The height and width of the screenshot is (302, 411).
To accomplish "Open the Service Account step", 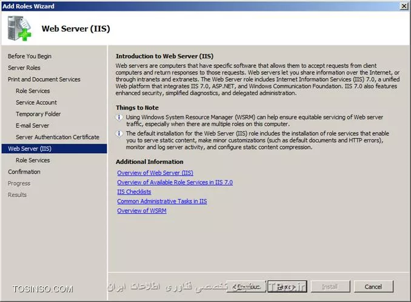I will tap(36, 102).
